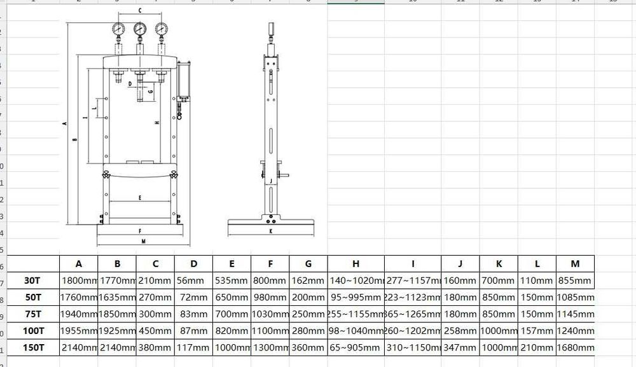Screen dimensions: 636x367
Task: Click the 150T row L cell '210mm'
Action: pyautogui.click(x=537, y=347)
